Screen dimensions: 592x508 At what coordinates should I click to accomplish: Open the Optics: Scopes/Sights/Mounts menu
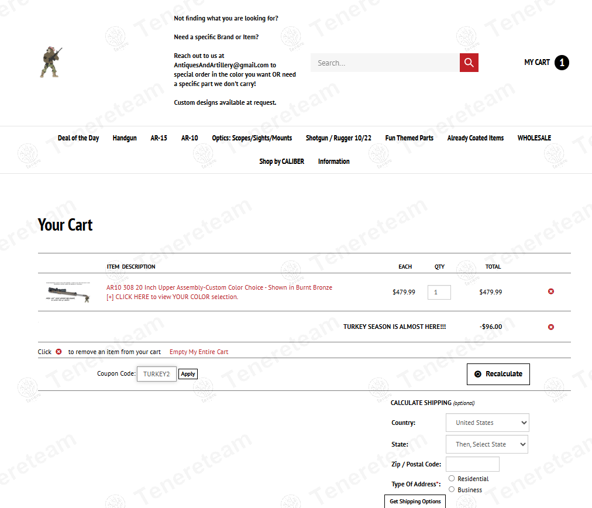pyautogui.click(x=252, y=138)
